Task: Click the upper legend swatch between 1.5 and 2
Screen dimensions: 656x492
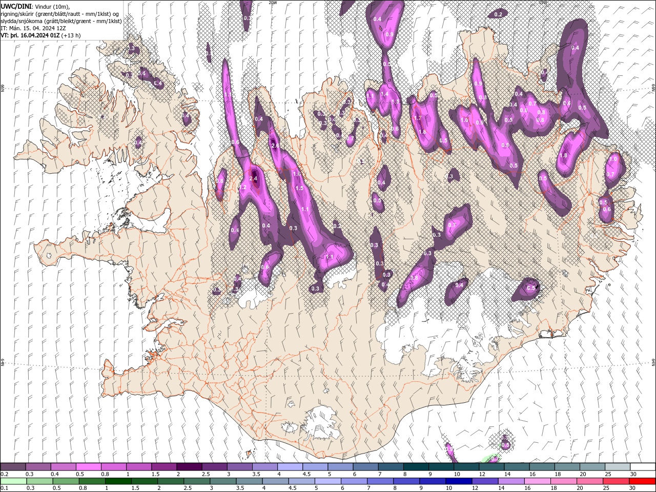Action: [164, 467]
